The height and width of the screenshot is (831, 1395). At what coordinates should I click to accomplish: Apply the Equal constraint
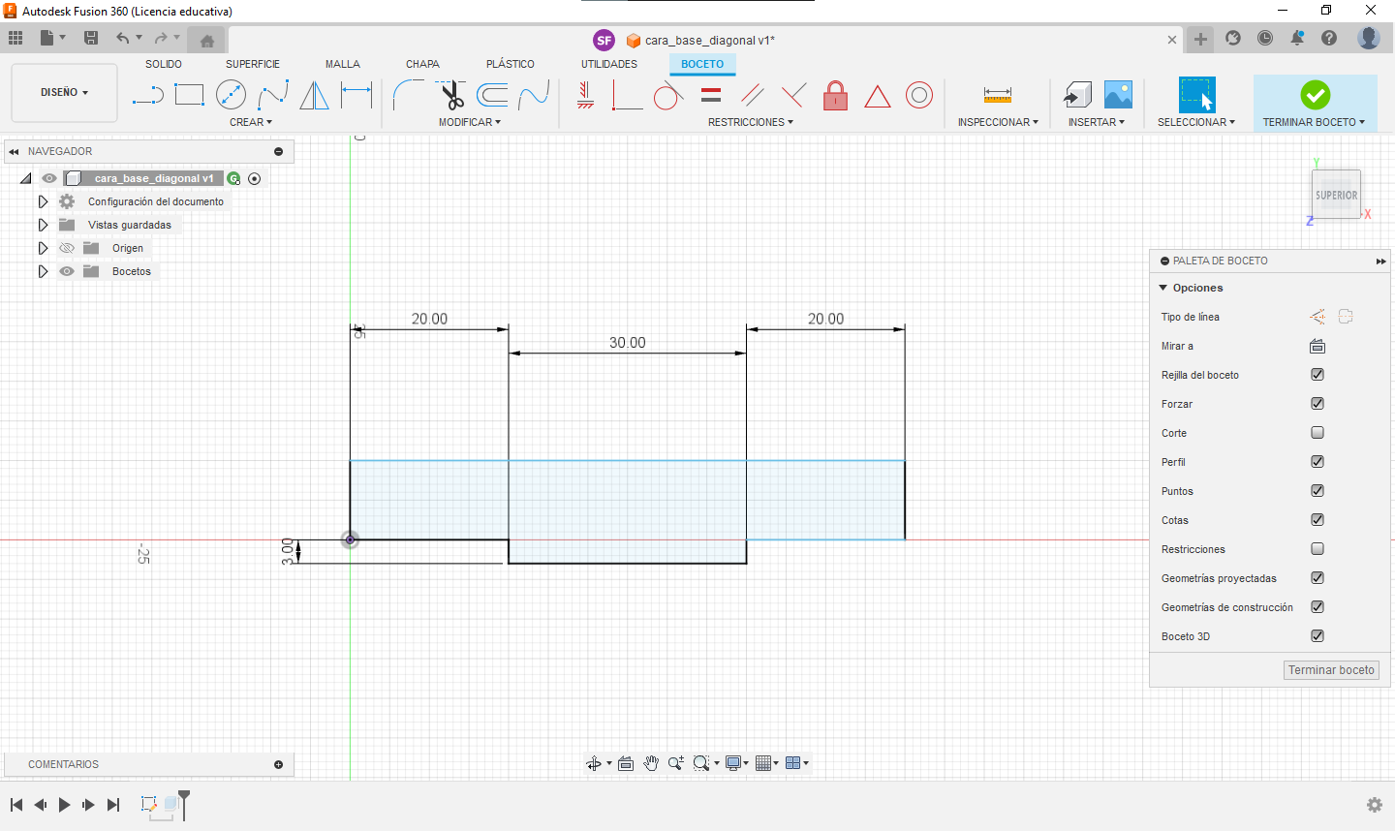(711, 95)
